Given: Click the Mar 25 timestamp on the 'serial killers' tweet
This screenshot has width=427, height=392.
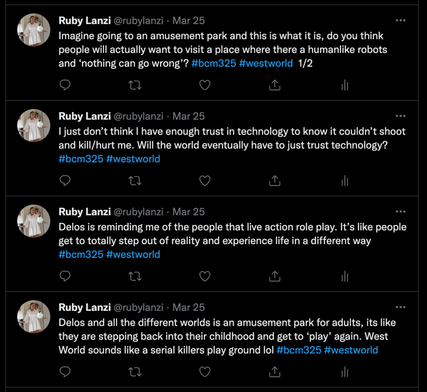Looking at the screenshot, I should pyautogui.click(x=188, y=307).
